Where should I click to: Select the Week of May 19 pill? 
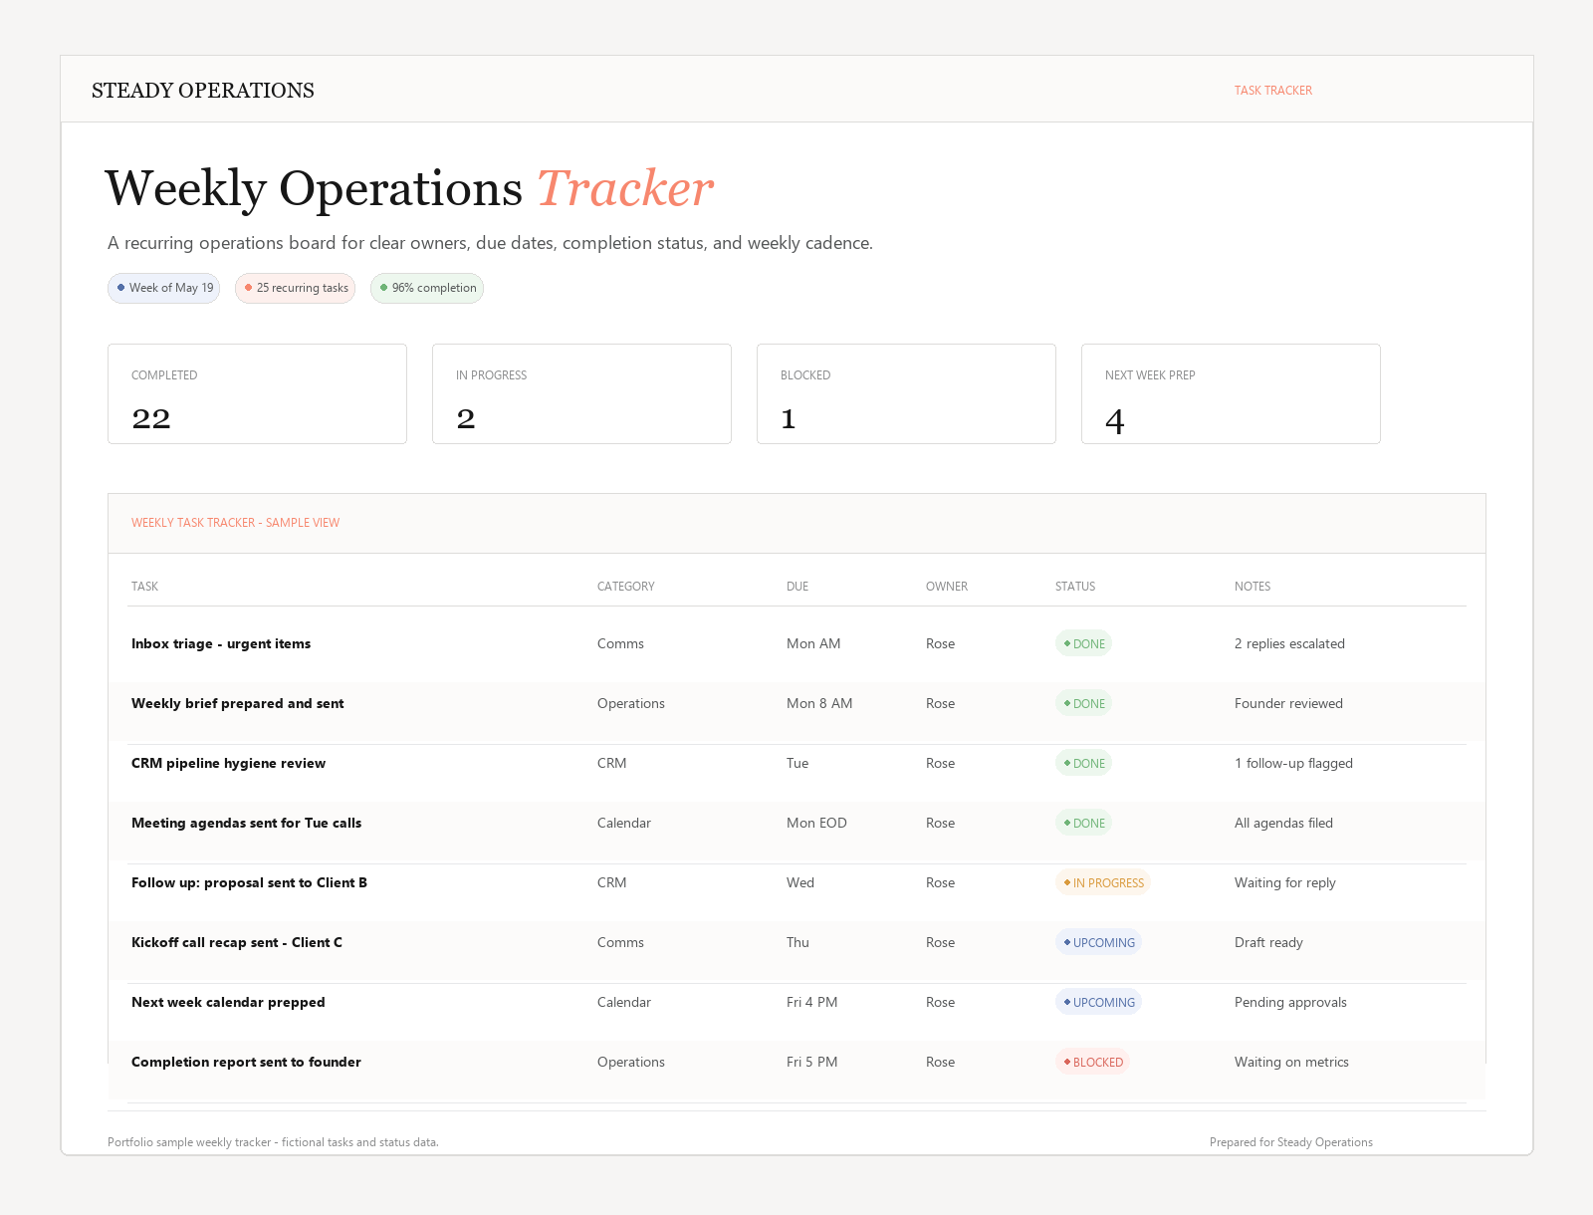(163, 288)
